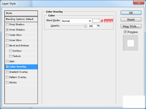Select the Stroke label
The image size is (146, 109).
tap(13, 83)
